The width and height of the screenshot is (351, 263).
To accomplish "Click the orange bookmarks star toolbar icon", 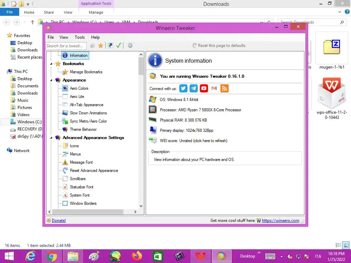I will tap(101, 46).
